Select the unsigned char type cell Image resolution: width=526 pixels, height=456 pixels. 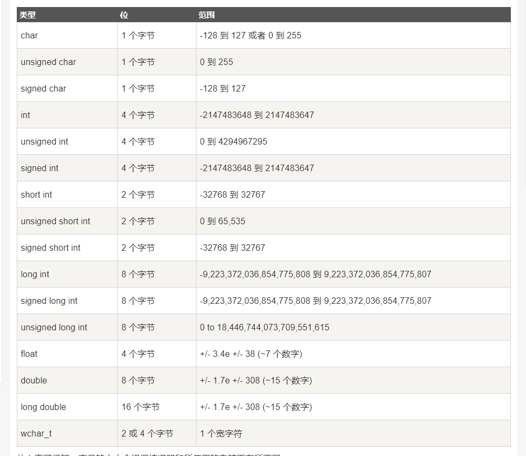click(x=48, y=62)
